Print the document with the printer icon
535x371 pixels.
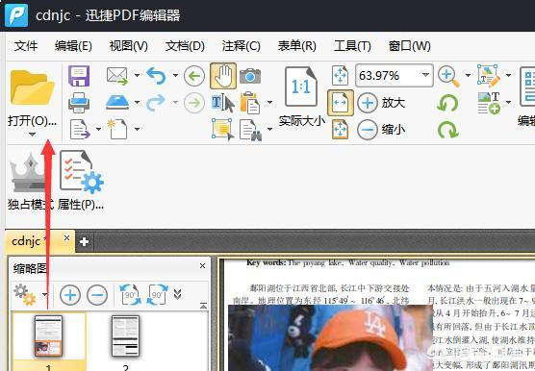[x=79, y=103]
